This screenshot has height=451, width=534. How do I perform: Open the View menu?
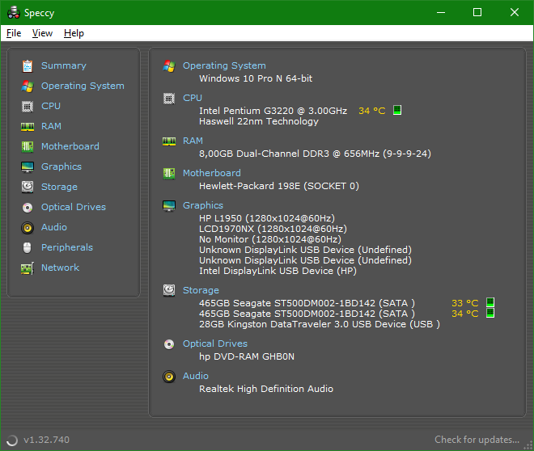pyautogui.click(x=42, y=33)
